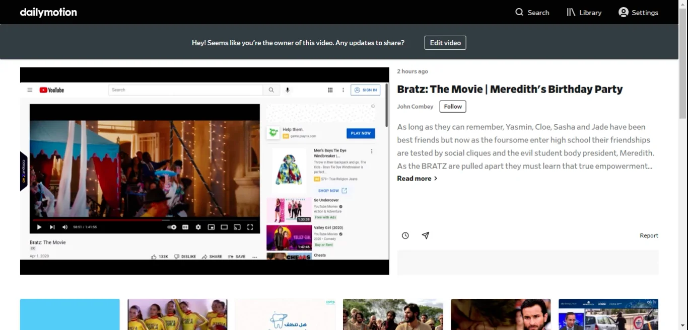The height and width of the screenshot is (330, 688).
Task: Click the Bratz: The Movie video title
Action: 510,89
